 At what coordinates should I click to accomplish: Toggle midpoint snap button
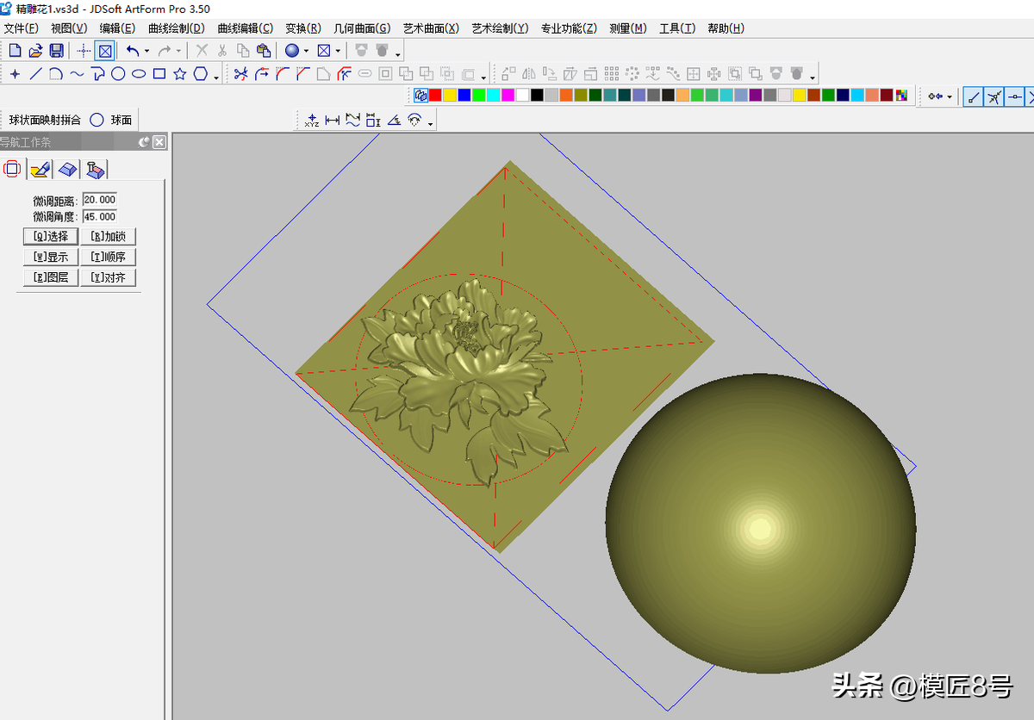1015,96
